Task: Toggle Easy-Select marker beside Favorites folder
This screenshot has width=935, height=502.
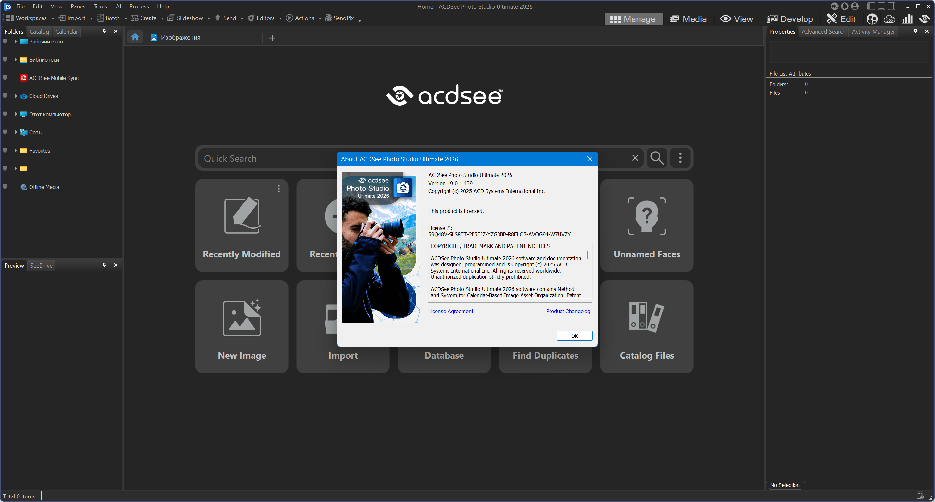Action: 5,150
